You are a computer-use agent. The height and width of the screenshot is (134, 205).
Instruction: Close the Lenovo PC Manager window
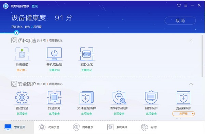(199, 5)
